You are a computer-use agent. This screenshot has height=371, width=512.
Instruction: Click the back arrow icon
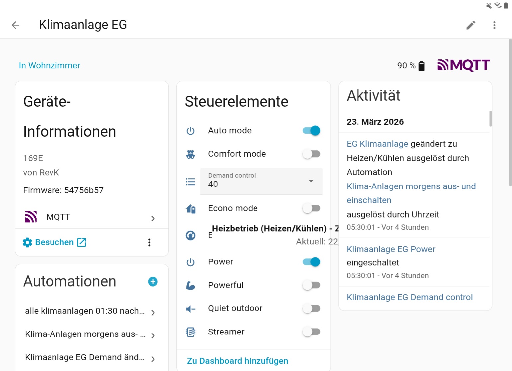[x=15, y=25]
